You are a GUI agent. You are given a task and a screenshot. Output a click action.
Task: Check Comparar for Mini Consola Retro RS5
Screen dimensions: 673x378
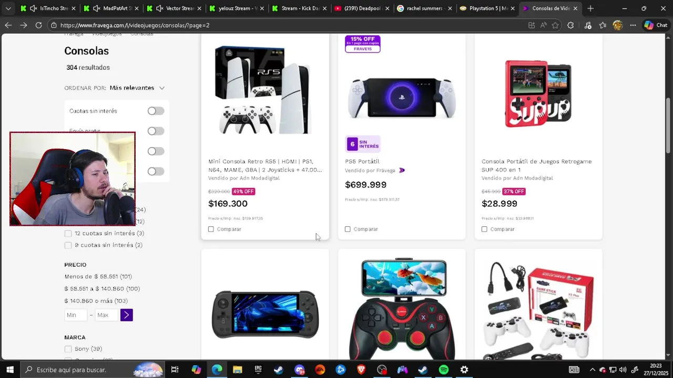(x=211, y=229)
